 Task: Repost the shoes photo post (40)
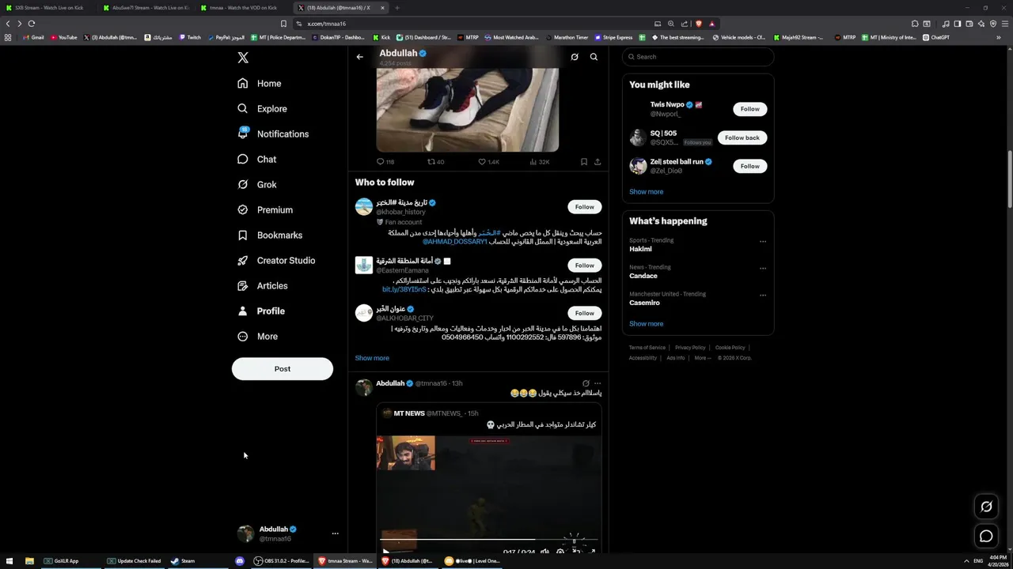click(x=436, y=162)
